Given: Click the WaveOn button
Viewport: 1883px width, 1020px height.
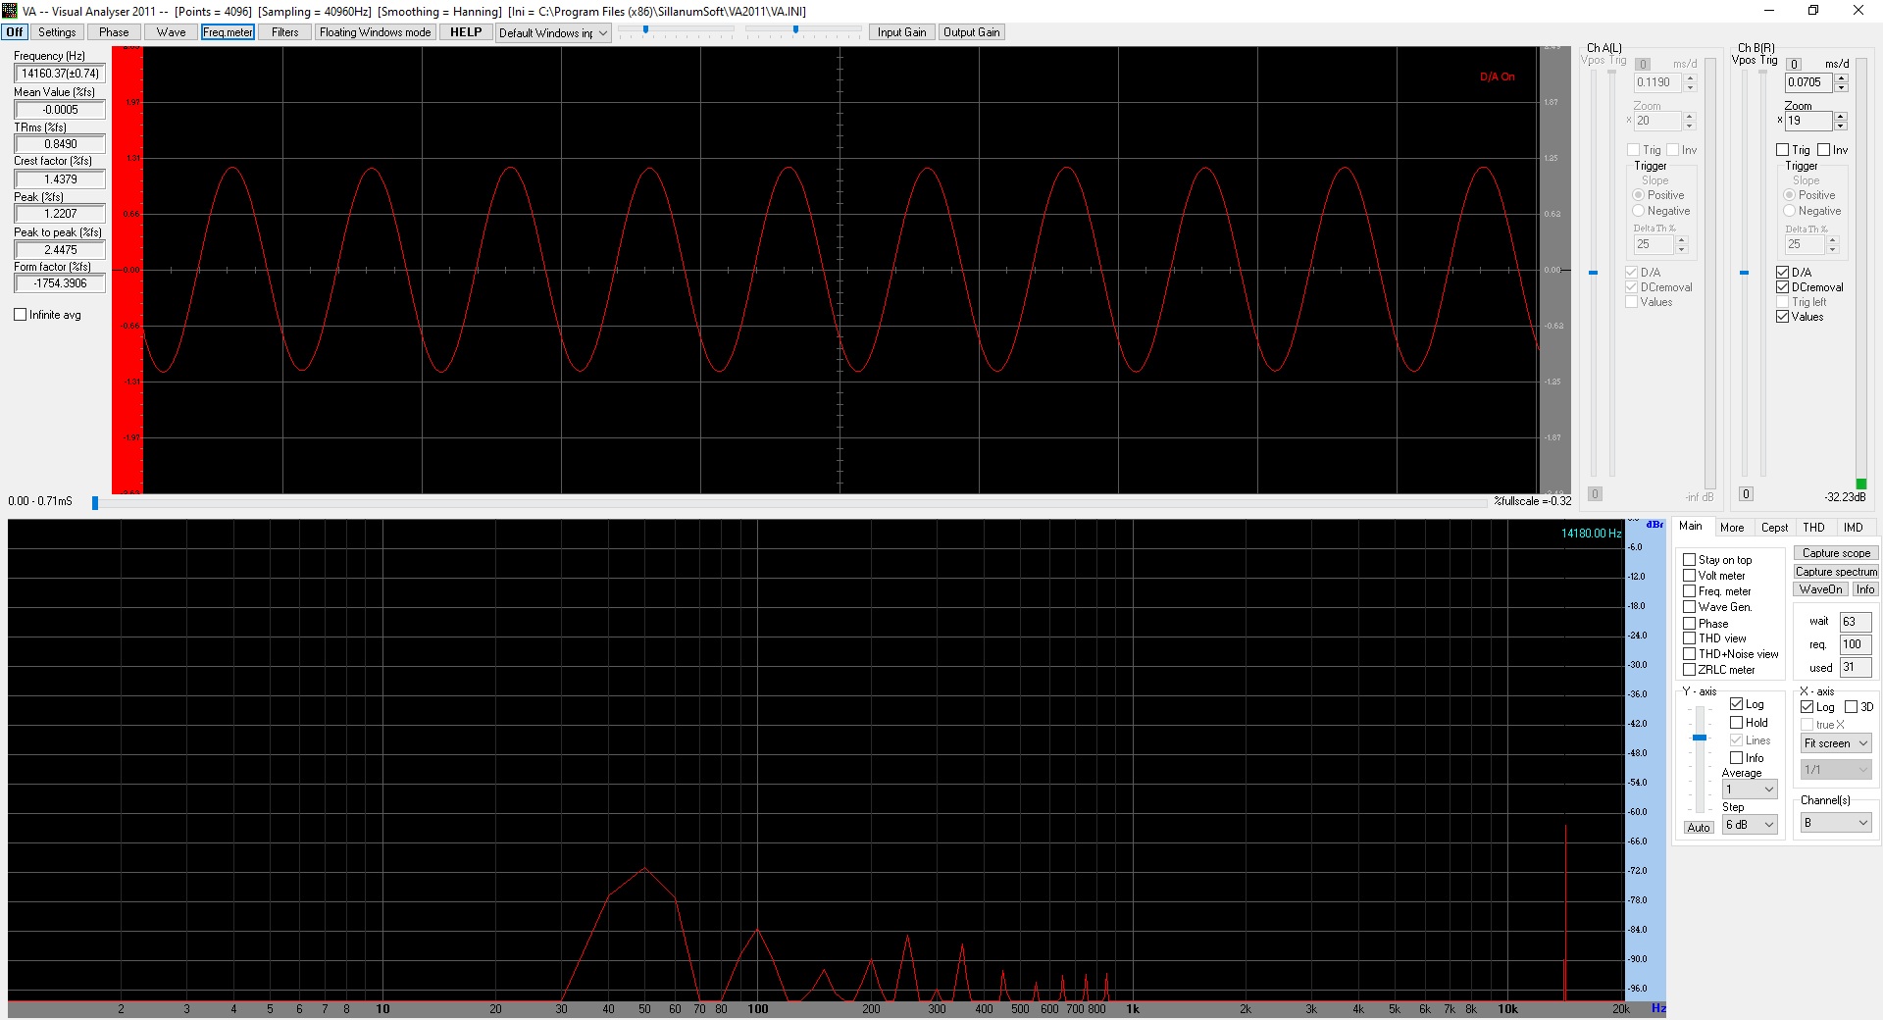Looking at the screenshot, I should (1820, 589).
